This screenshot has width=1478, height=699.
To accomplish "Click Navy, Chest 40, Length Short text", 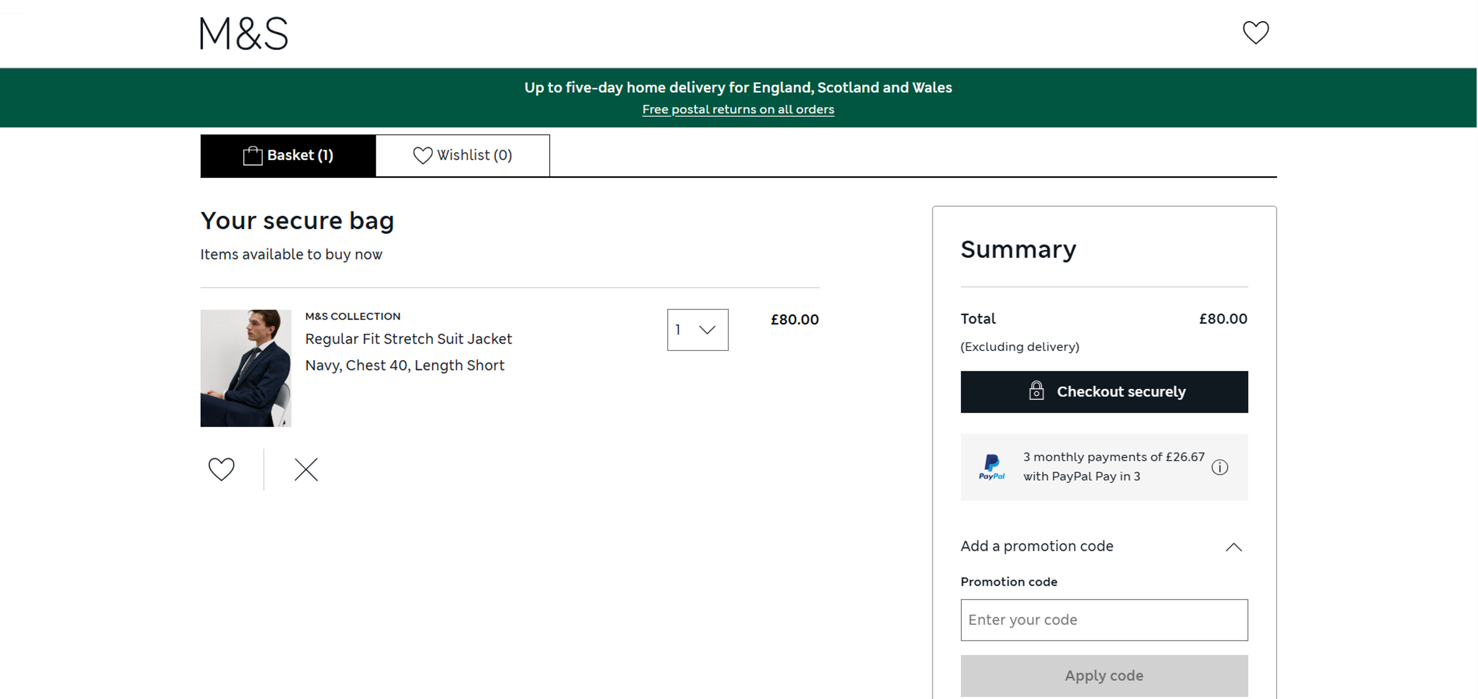I will pos(405,366).
